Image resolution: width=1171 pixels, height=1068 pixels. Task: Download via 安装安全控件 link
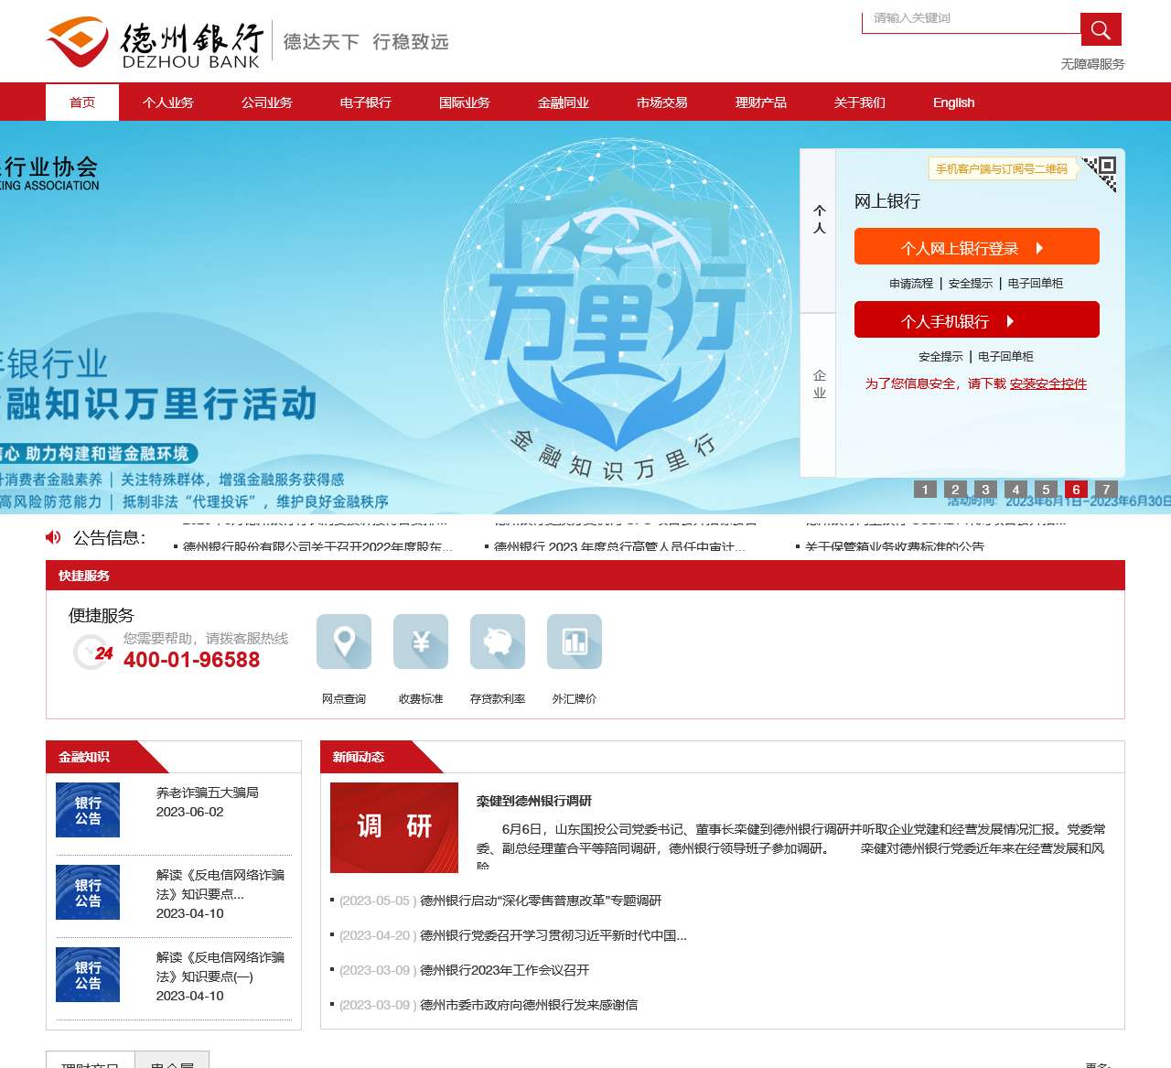coord(1048,383)
